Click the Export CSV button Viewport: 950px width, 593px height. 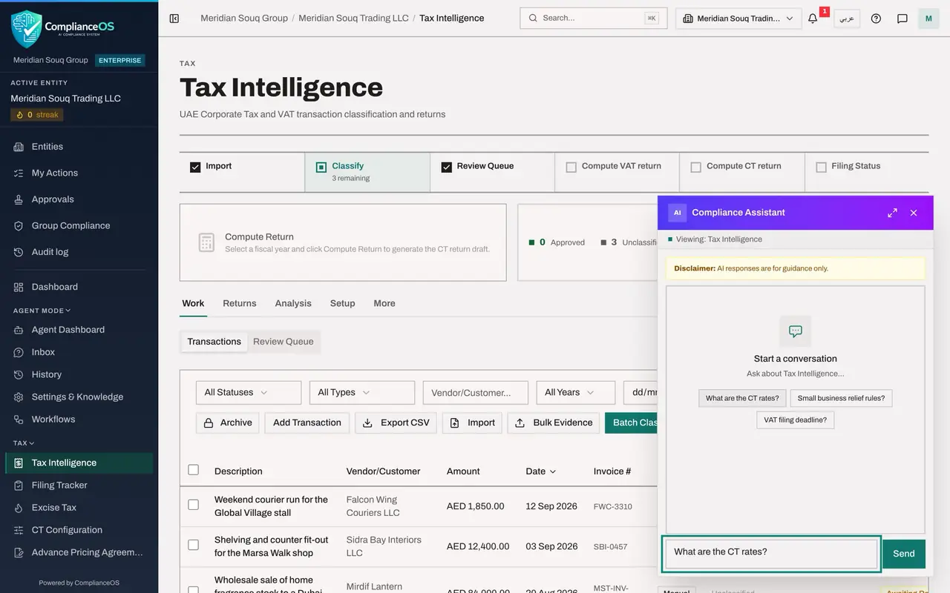pos(396,423)
